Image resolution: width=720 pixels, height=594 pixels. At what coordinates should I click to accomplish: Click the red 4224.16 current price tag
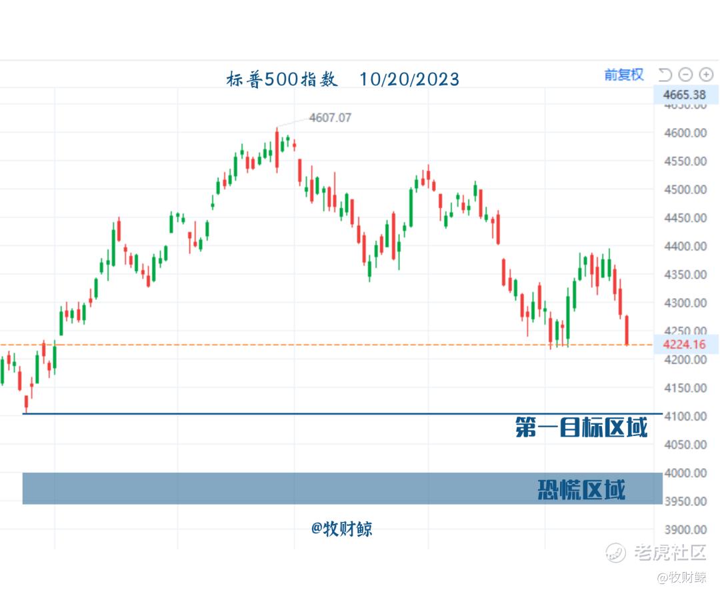click(x=684, y=344)
